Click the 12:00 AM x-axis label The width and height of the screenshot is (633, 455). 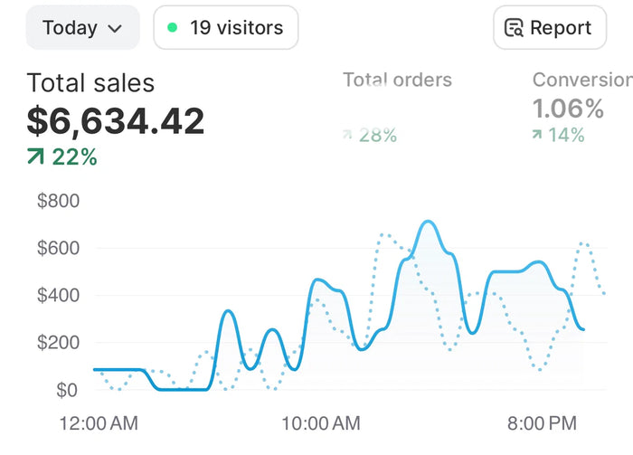point(99,423)
